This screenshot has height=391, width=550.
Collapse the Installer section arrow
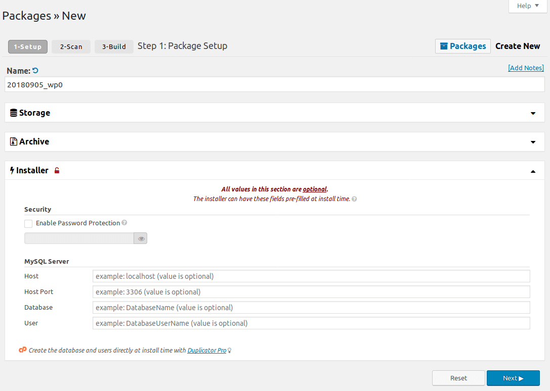coord(533,171)
